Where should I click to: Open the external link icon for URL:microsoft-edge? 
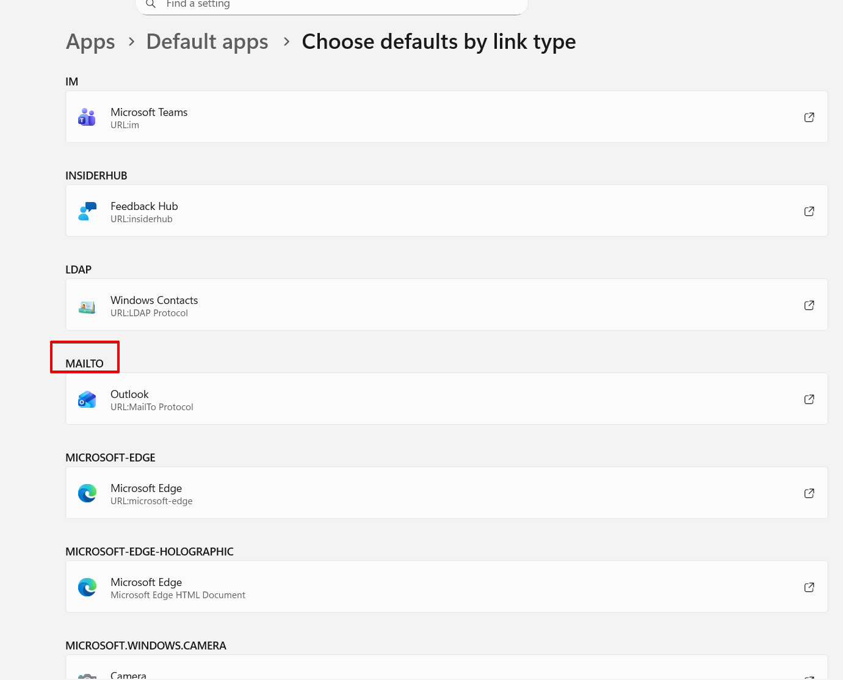pyautogui.click(x=809, y=493)
